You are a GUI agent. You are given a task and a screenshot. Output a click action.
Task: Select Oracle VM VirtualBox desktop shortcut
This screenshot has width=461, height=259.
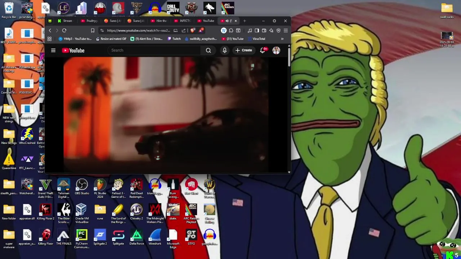tap(82, 214)
